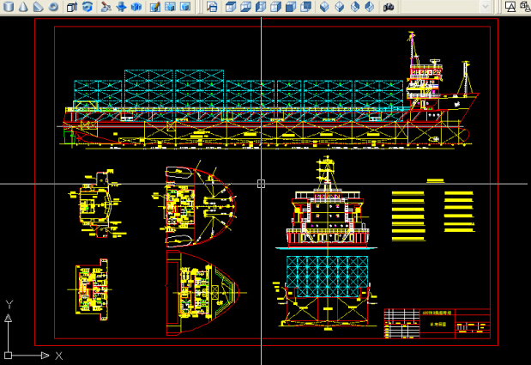Switch to Top view

click(230, 7)
